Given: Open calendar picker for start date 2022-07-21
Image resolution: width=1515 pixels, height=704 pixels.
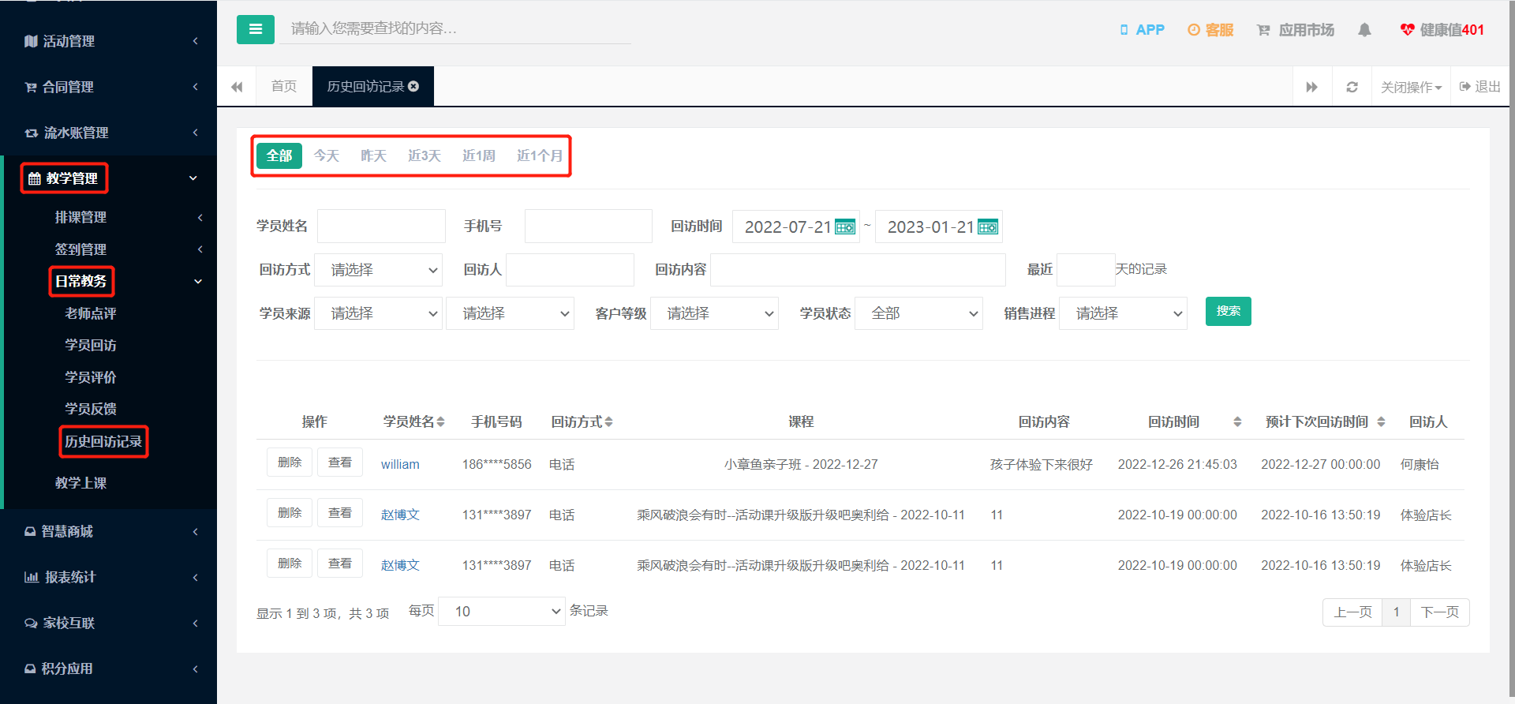Looking at the screenshot, I should (845, 227).
